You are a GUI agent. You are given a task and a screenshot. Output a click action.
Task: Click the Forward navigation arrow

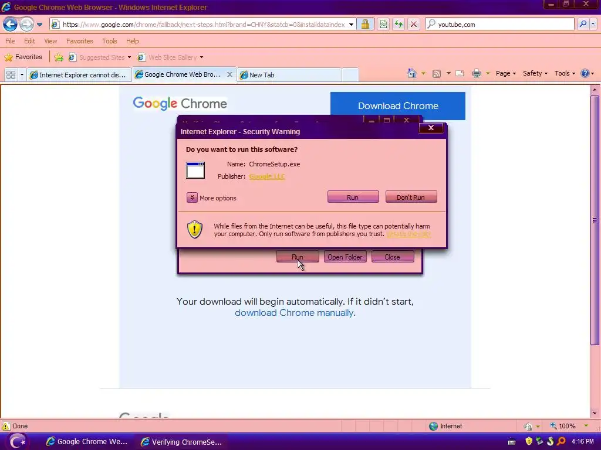[x=26, y=25]
